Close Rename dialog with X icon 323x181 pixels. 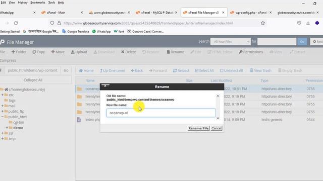[105, 86]
